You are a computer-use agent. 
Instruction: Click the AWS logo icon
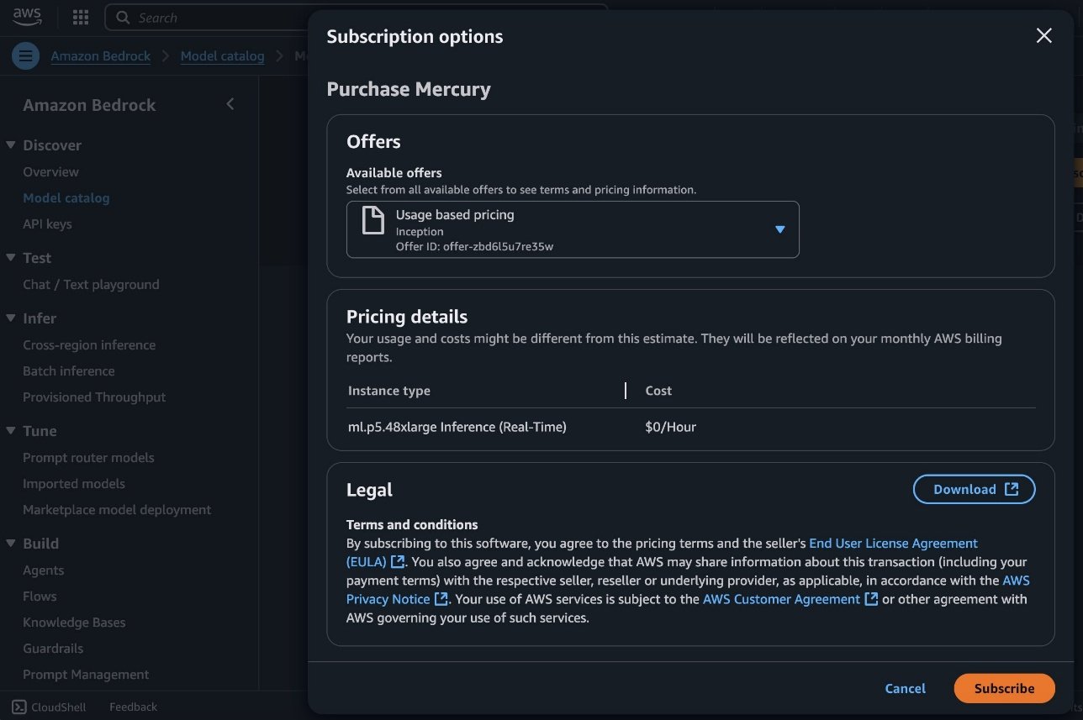(28, 18)
